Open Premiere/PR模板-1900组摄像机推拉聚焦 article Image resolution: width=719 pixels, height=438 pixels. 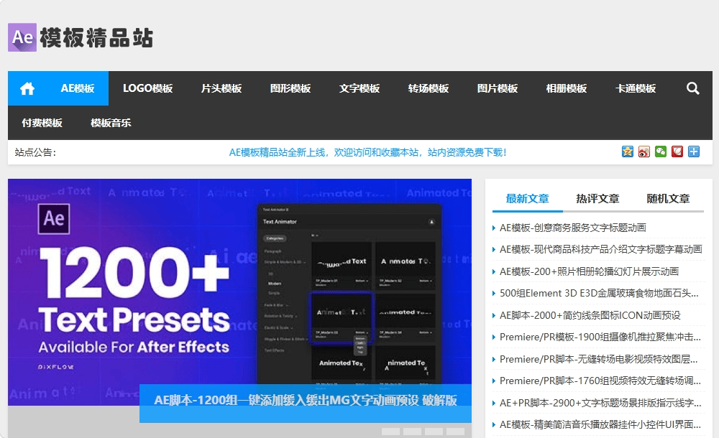600,337
